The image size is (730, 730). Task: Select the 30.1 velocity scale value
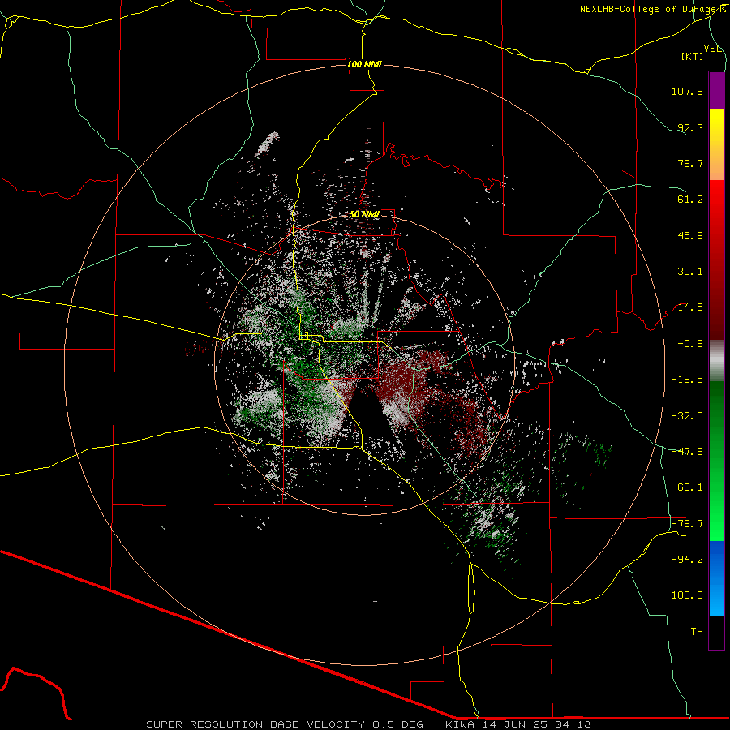[x=690, y=272]
